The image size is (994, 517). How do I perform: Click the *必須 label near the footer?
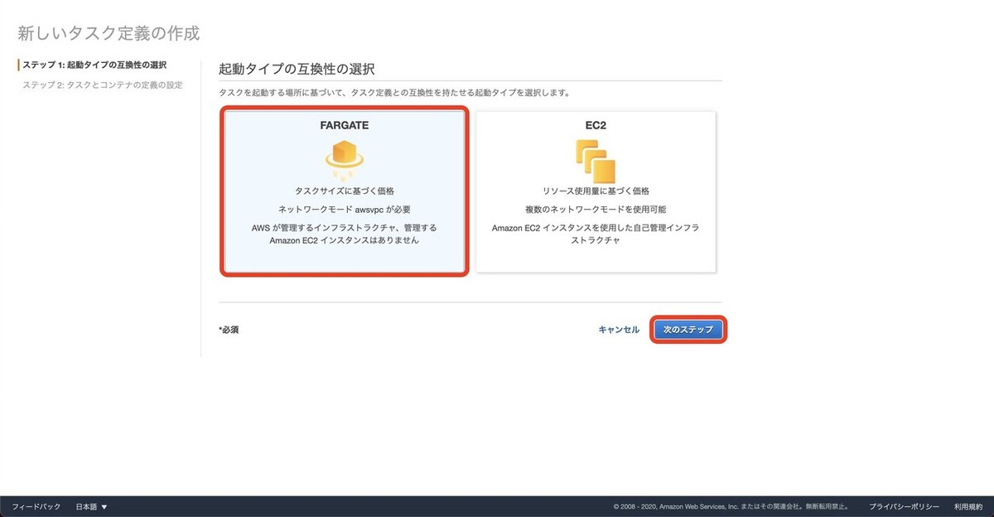pos(229,329)
